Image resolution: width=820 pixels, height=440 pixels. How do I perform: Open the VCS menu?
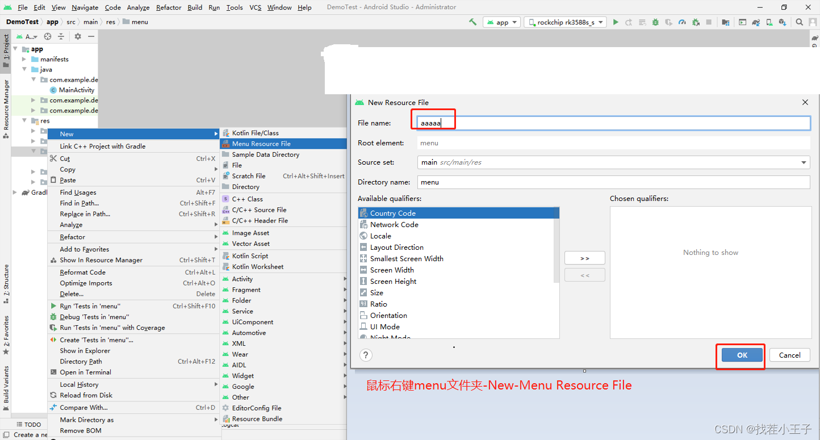256,7
